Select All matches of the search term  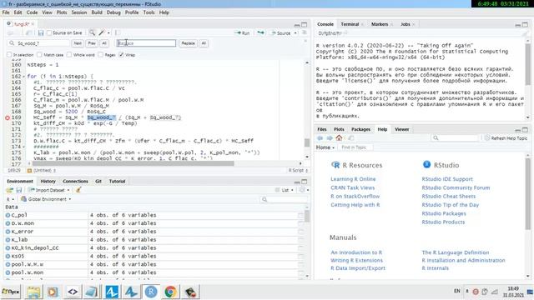click(x=104, y=43)
